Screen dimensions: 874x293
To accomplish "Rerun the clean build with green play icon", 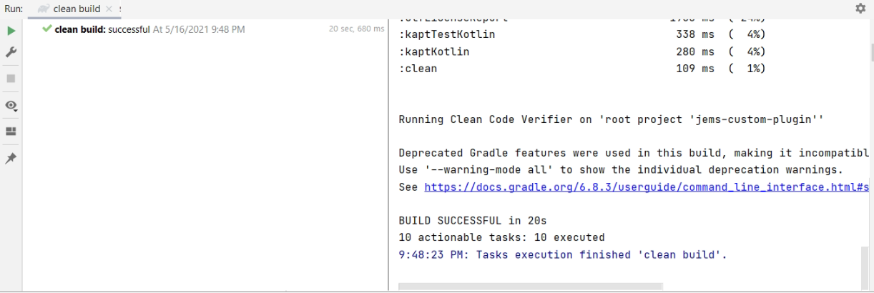I will (11, 31).
